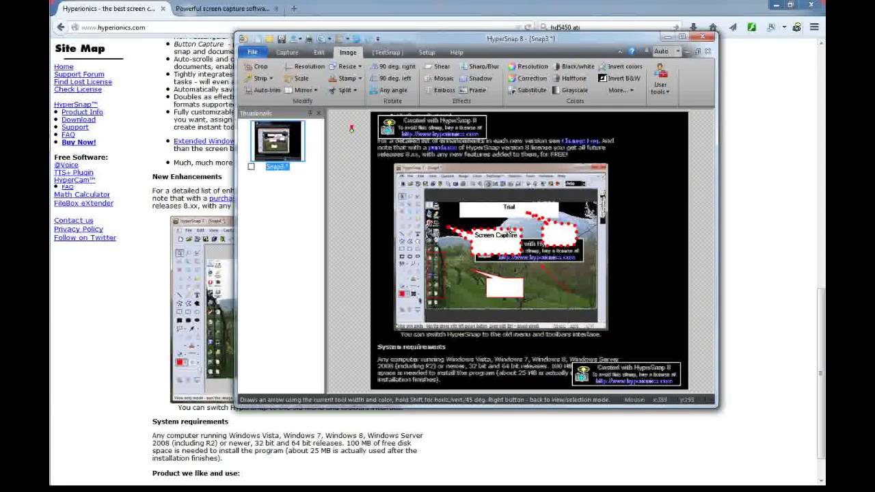Select the Crop tool in HyperSnap
Image resolution: width=875 pixels, height=492 pixels.
pyautogui.click(x=256, y=67)
